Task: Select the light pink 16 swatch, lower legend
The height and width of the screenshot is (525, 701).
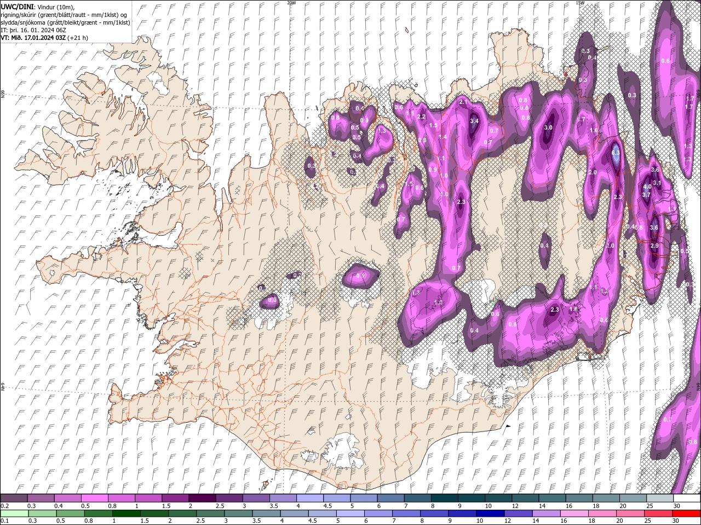Action: pyautogui.click(x=574, y=514)
